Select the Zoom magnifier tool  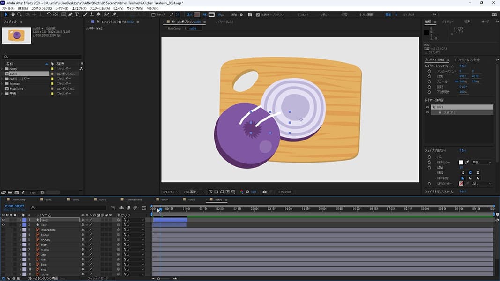coord(19,15)
